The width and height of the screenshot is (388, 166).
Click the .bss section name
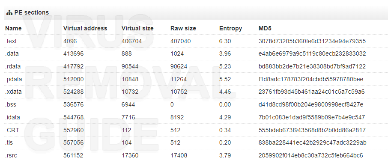[x=11, y=105]
